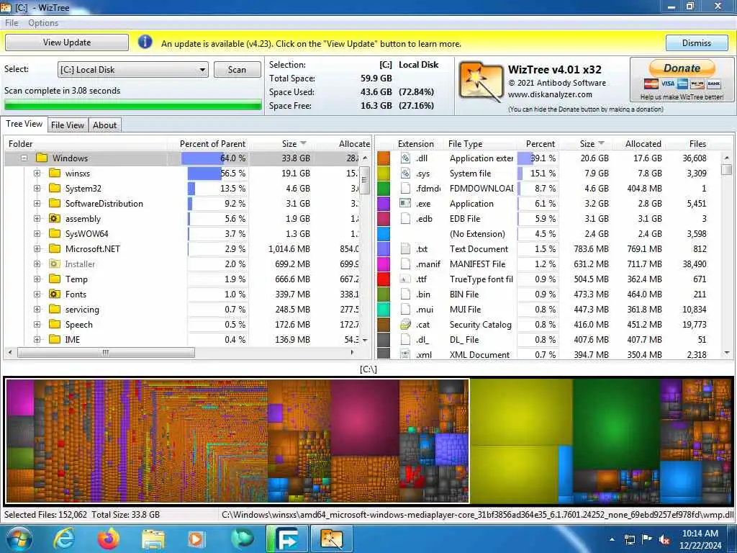Click the green .fdmdownload color swatch

384,188
